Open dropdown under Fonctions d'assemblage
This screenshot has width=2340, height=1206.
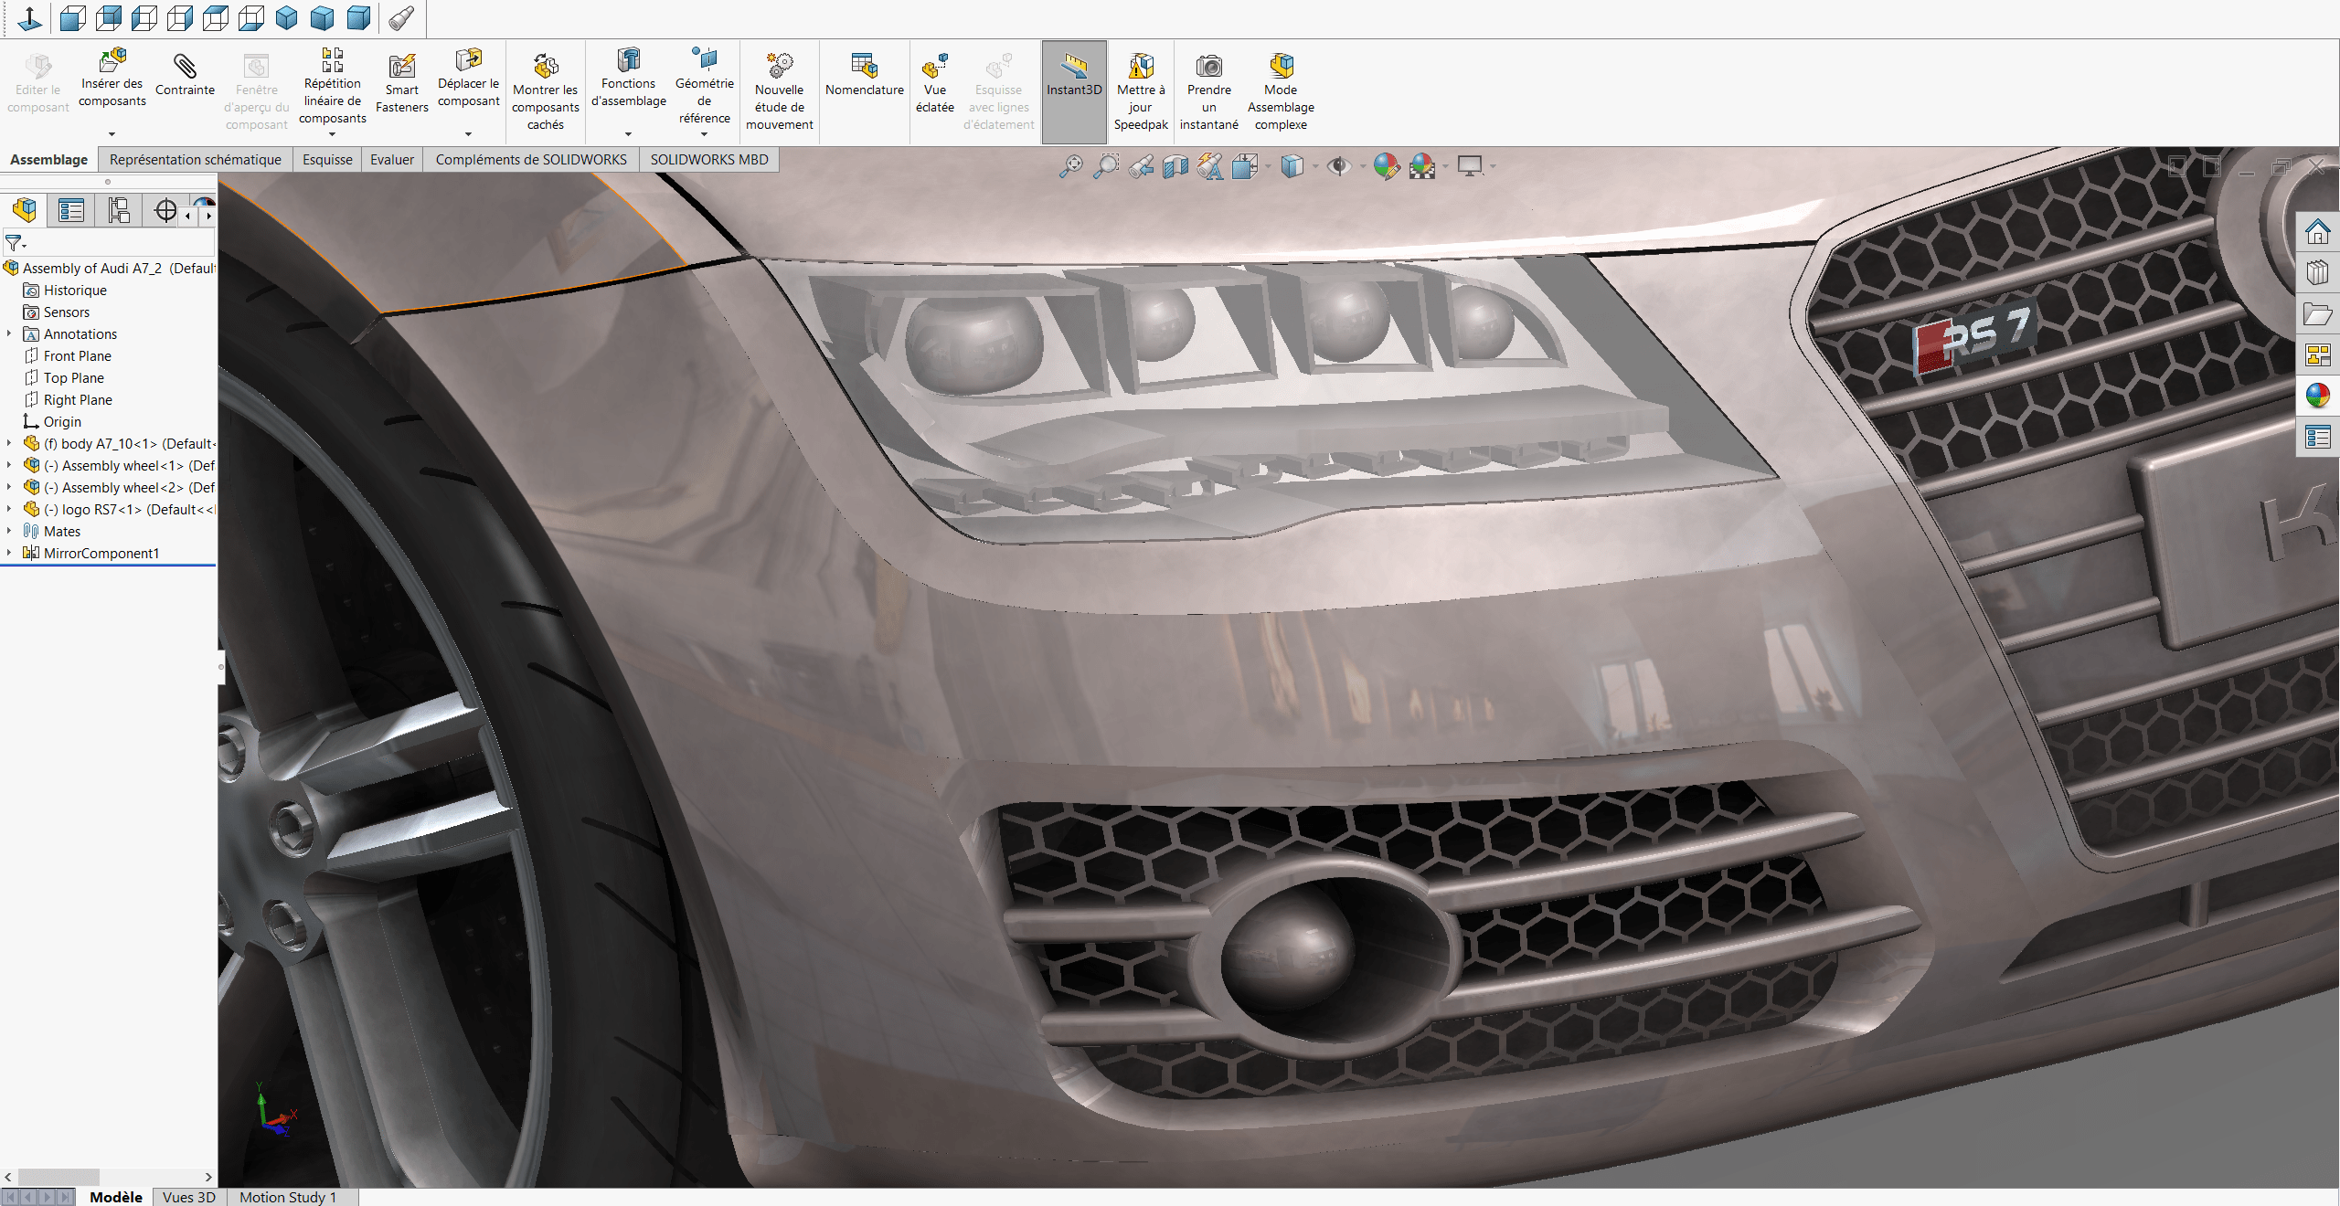(x=629, y=134)
